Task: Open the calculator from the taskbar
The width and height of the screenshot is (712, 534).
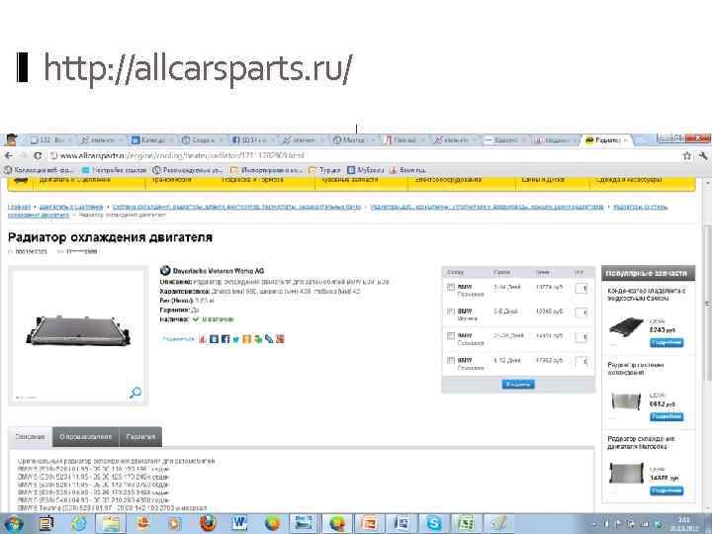Action: (x=45, y=524)
